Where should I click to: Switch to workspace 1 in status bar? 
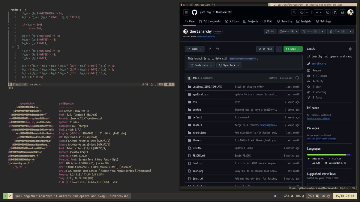[5, 196]
